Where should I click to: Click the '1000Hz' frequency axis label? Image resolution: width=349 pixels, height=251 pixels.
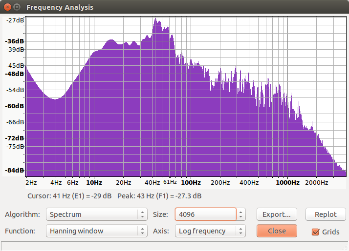point(287,183)
